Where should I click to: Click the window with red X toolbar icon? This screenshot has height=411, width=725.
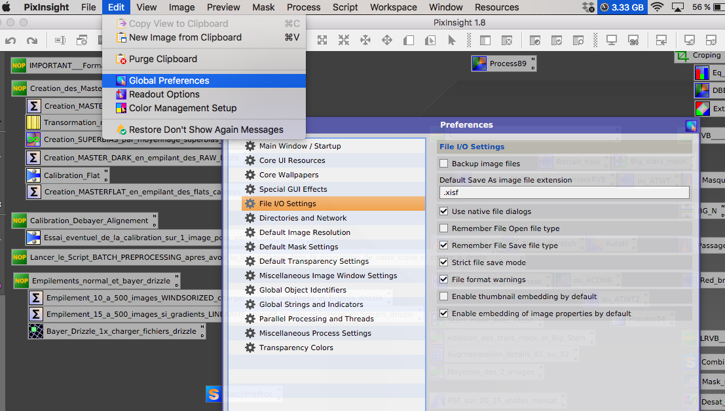(507, 40)
